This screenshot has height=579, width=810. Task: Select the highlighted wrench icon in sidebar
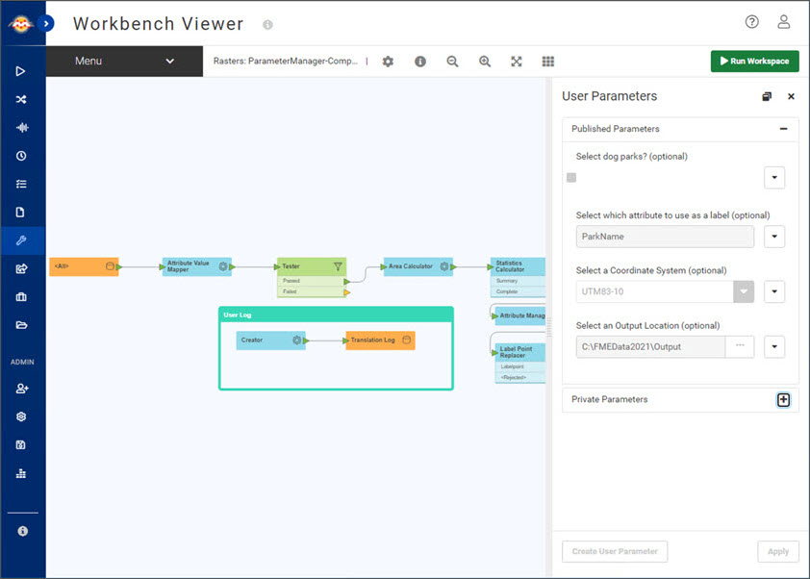point(21,240)
